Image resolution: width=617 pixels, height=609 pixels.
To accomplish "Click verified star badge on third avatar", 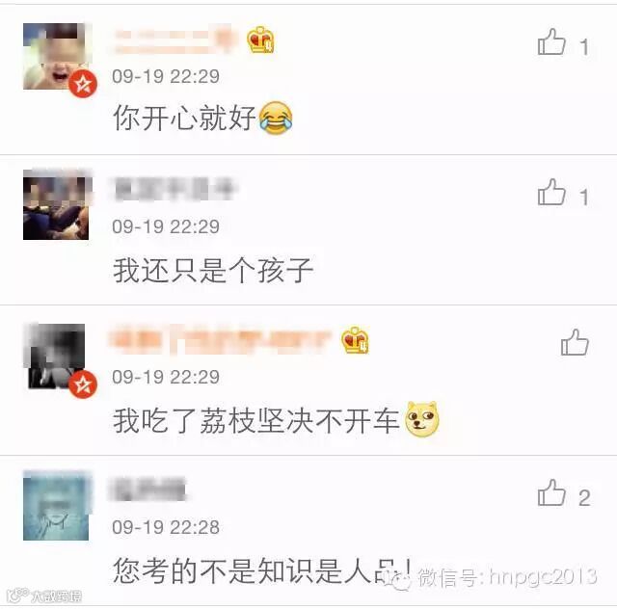I will click(83, 384).
